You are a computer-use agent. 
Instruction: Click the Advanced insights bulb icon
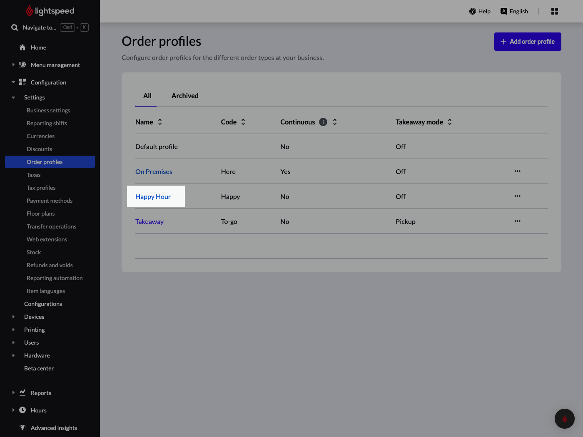[22, 428]
